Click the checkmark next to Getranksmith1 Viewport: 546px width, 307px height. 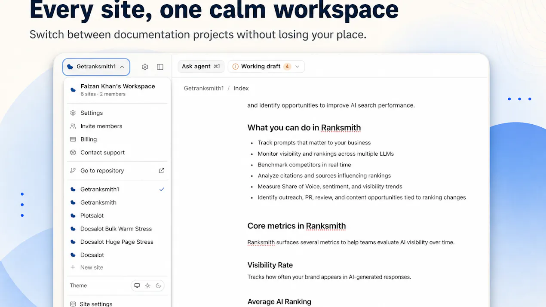pyautogui.click(x=162, y=189)
